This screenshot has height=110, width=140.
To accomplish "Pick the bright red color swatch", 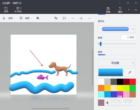I will [133, 82].
